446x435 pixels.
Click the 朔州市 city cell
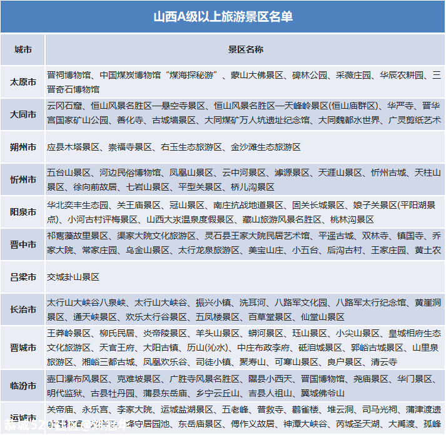(23, 147)
